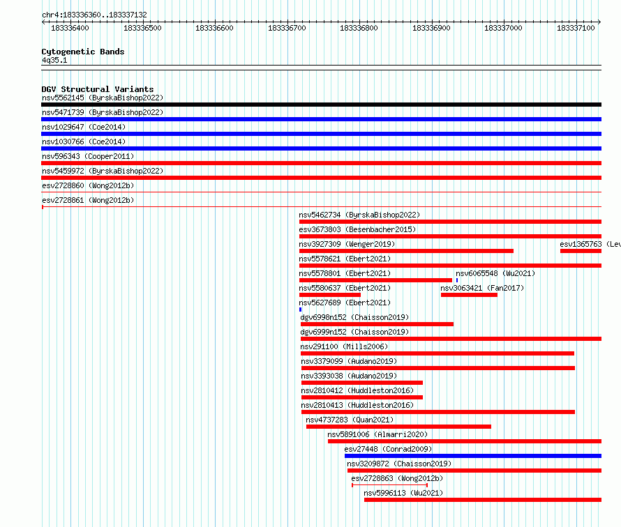Click the red nsv5580637 variant bar
The image size is (621, 527).
click(330, 295)
